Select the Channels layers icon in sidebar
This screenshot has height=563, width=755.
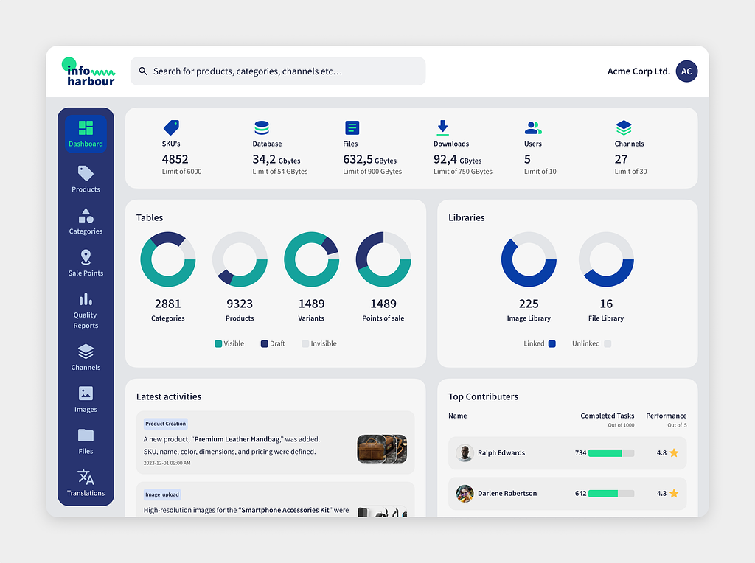[x=86, y=352]
